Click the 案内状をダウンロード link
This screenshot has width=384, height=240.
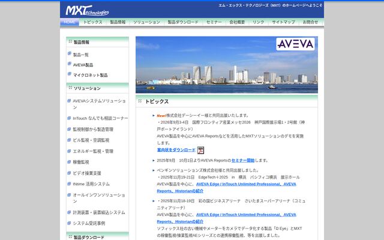tap(176, 149)
